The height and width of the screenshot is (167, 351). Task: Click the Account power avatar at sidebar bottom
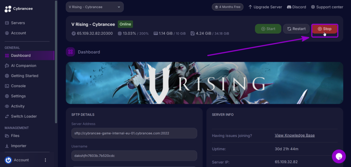click(x=8, y=160)
